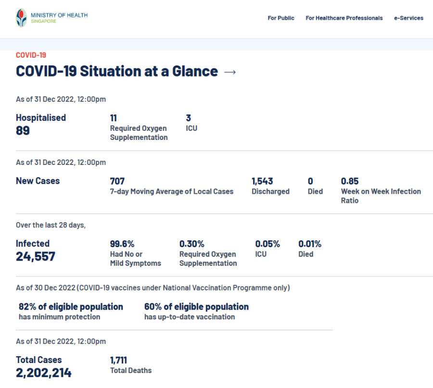Click the Required Oxygen Supplementation value 11
Image resolution: width=433 pixels, height=388 pixels.
coord(114,118)
